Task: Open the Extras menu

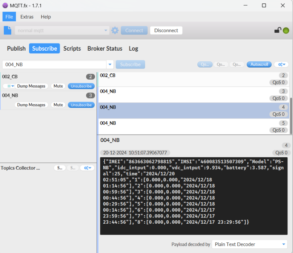Action: (27, 17)
